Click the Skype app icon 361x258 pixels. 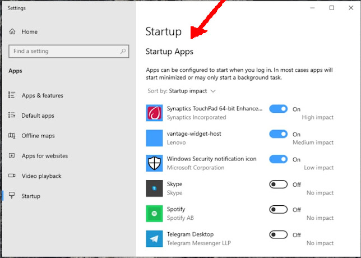[154, 188]
